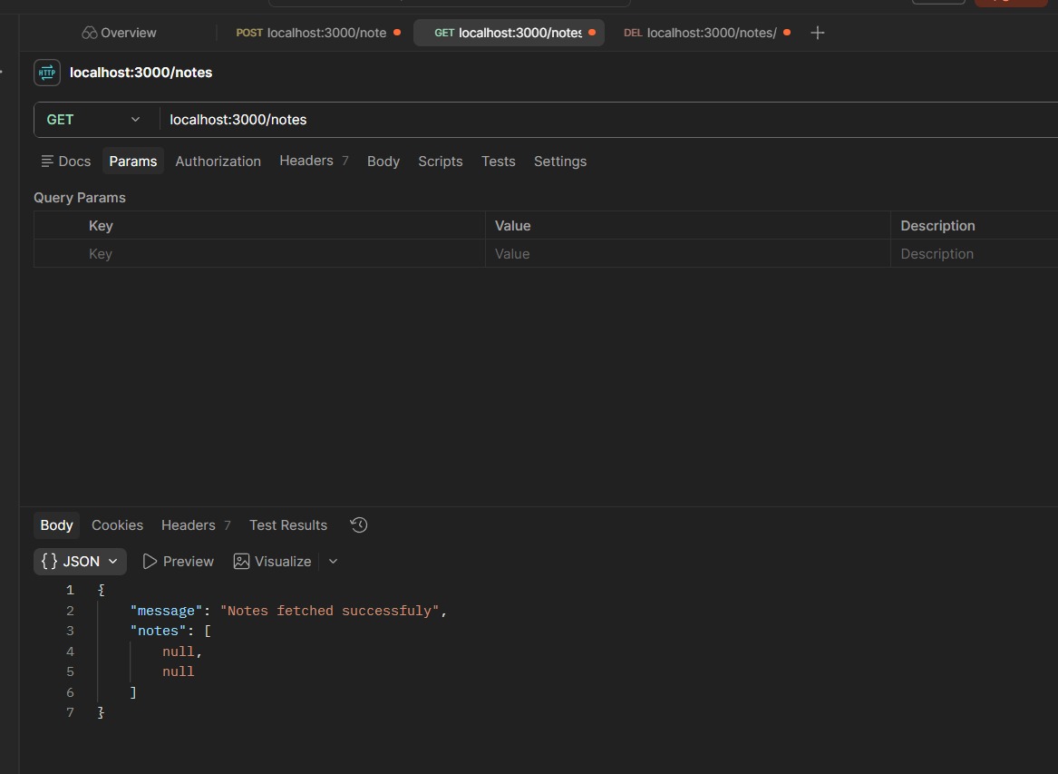Image resolution: width=1058 pixels, height=774 pixels.
Task: Click the Preview button
Action: pyautogui.click(x=178, y=562)
